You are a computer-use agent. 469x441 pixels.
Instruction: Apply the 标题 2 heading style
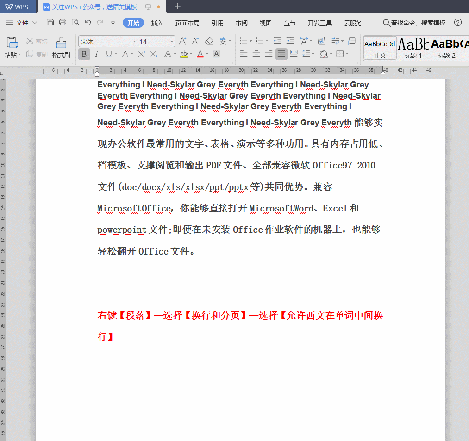pos(447,48)
